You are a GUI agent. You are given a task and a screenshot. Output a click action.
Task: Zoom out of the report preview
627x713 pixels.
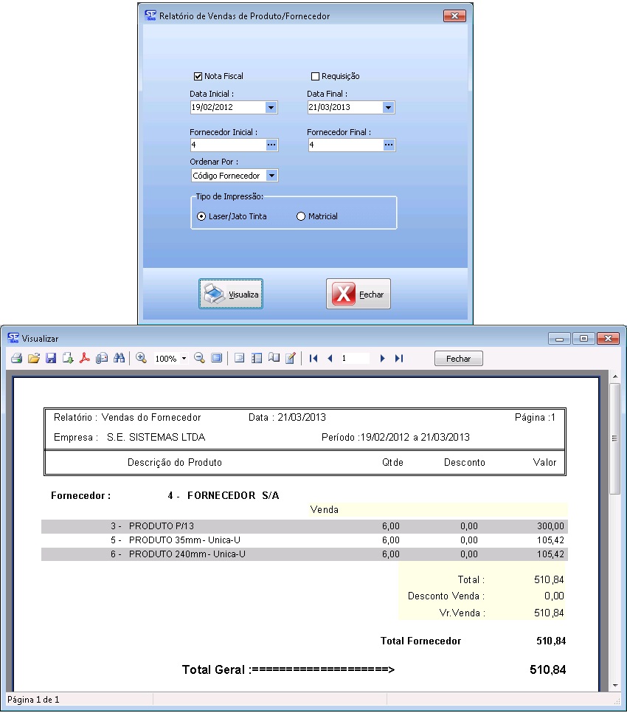point(199,359)
